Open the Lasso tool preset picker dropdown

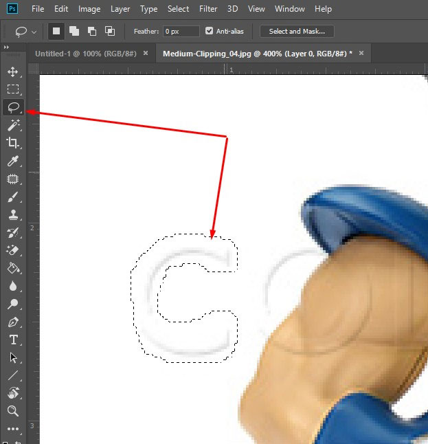34,32
